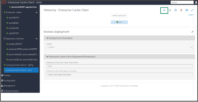The height and width of the screenshot is (102, 198).
Task: Click the pencil edit icon for Review Deployment
Action: (x=192, y=32)
